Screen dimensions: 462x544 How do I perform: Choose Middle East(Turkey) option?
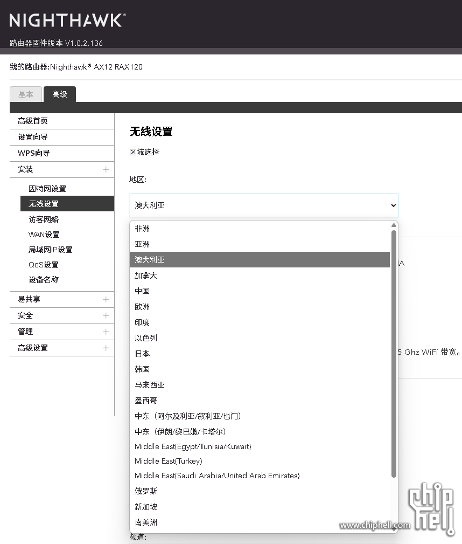[260, 461]
